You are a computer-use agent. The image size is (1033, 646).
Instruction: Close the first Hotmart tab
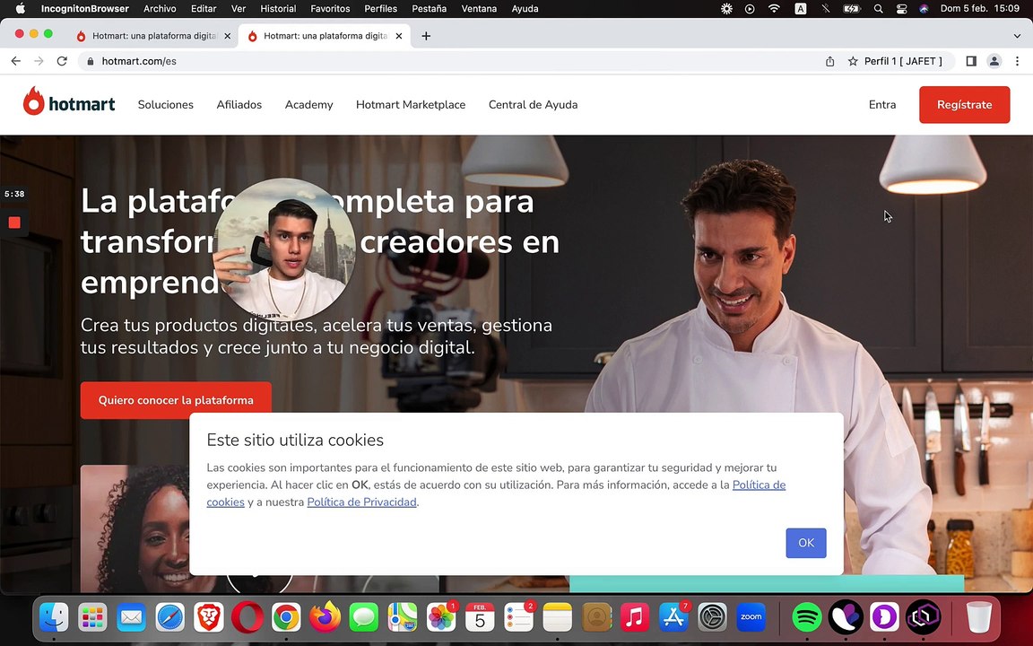(227, 36)
